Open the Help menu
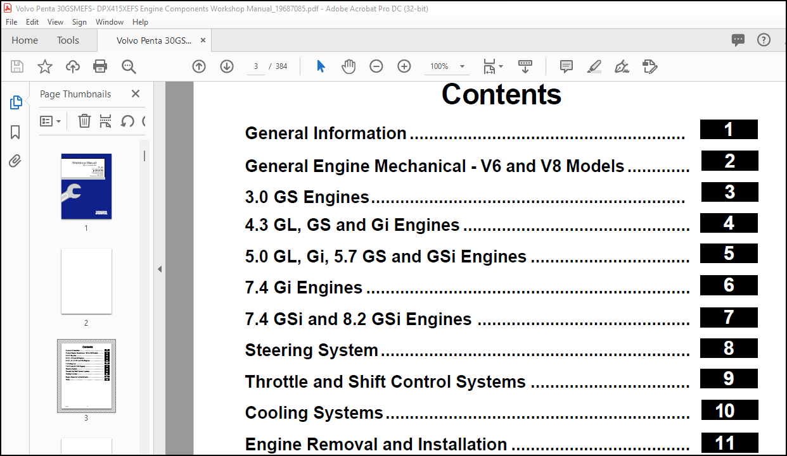Screen dimensions: 787x456 [x=140, y=22]
